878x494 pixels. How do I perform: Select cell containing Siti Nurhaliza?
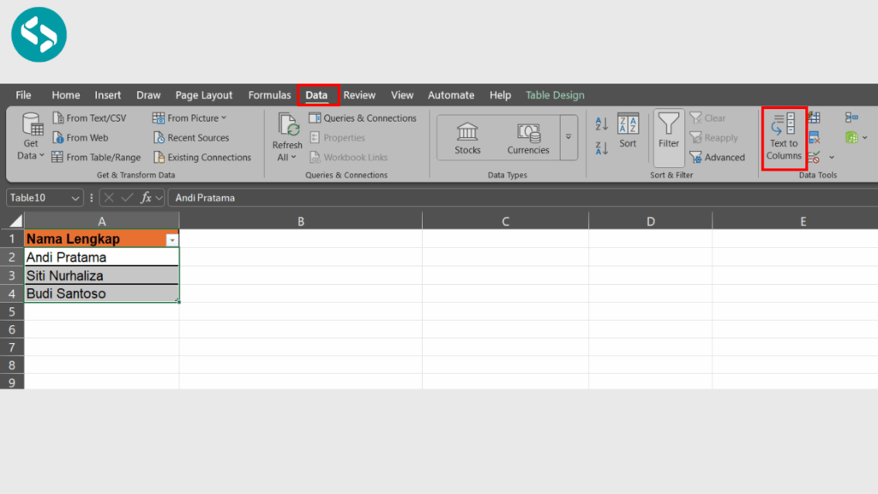click(101, 274)
